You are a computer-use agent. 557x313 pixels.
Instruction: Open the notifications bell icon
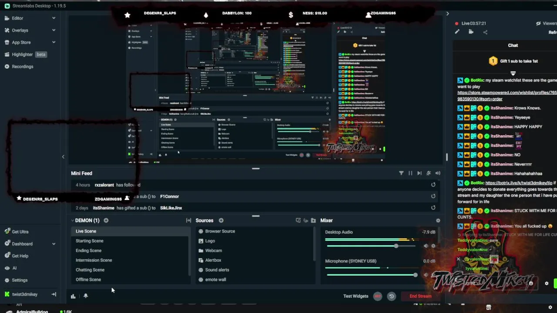(x=86, y=296)
